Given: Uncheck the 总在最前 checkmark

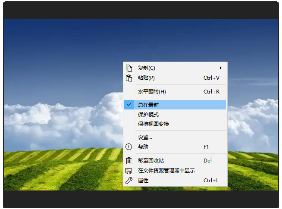Looking at the screenshot, I should (129, 105).
